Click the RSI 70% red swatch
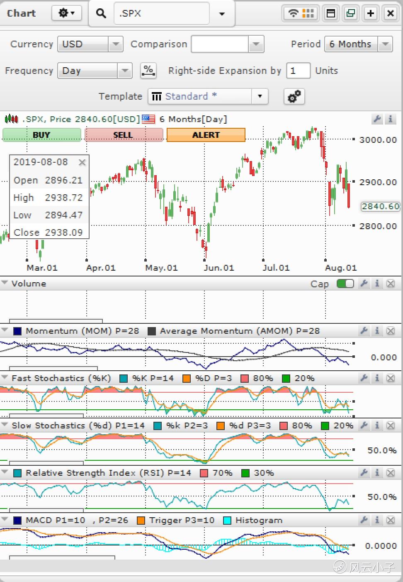This screenshot has height=582, width=403. click(x=204, y=473)
